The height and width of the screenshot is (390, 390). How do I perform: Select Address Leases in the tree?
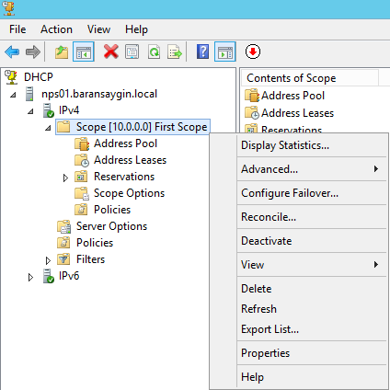[131, 160]
